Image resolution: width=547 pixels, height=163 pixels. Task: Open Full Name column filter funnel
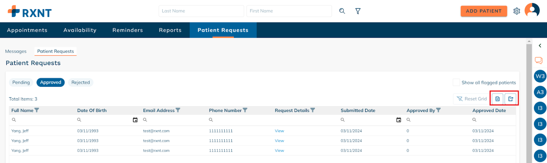(37, 110)
